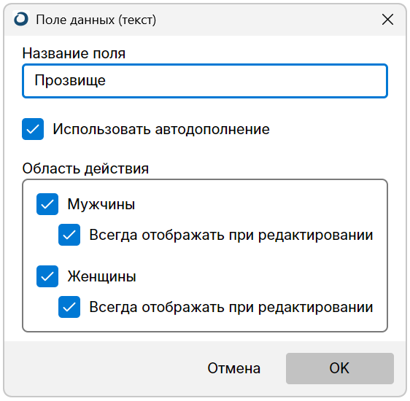
Task: Toggle Всегда отображать checkbox under Мужчины
Action: (x=69, y=235)
